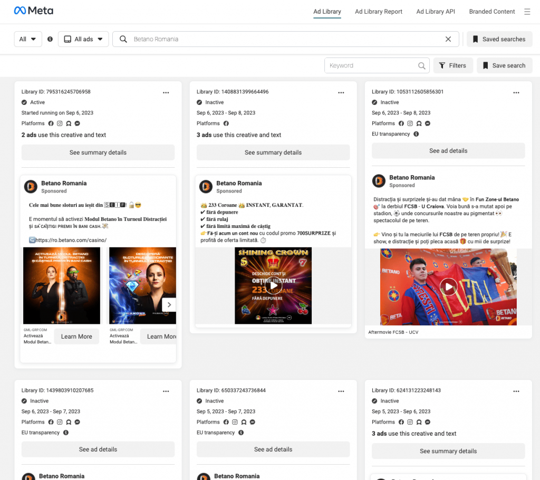
Task: Go to the Branded Content tab
Action: (x=492, y=12)
